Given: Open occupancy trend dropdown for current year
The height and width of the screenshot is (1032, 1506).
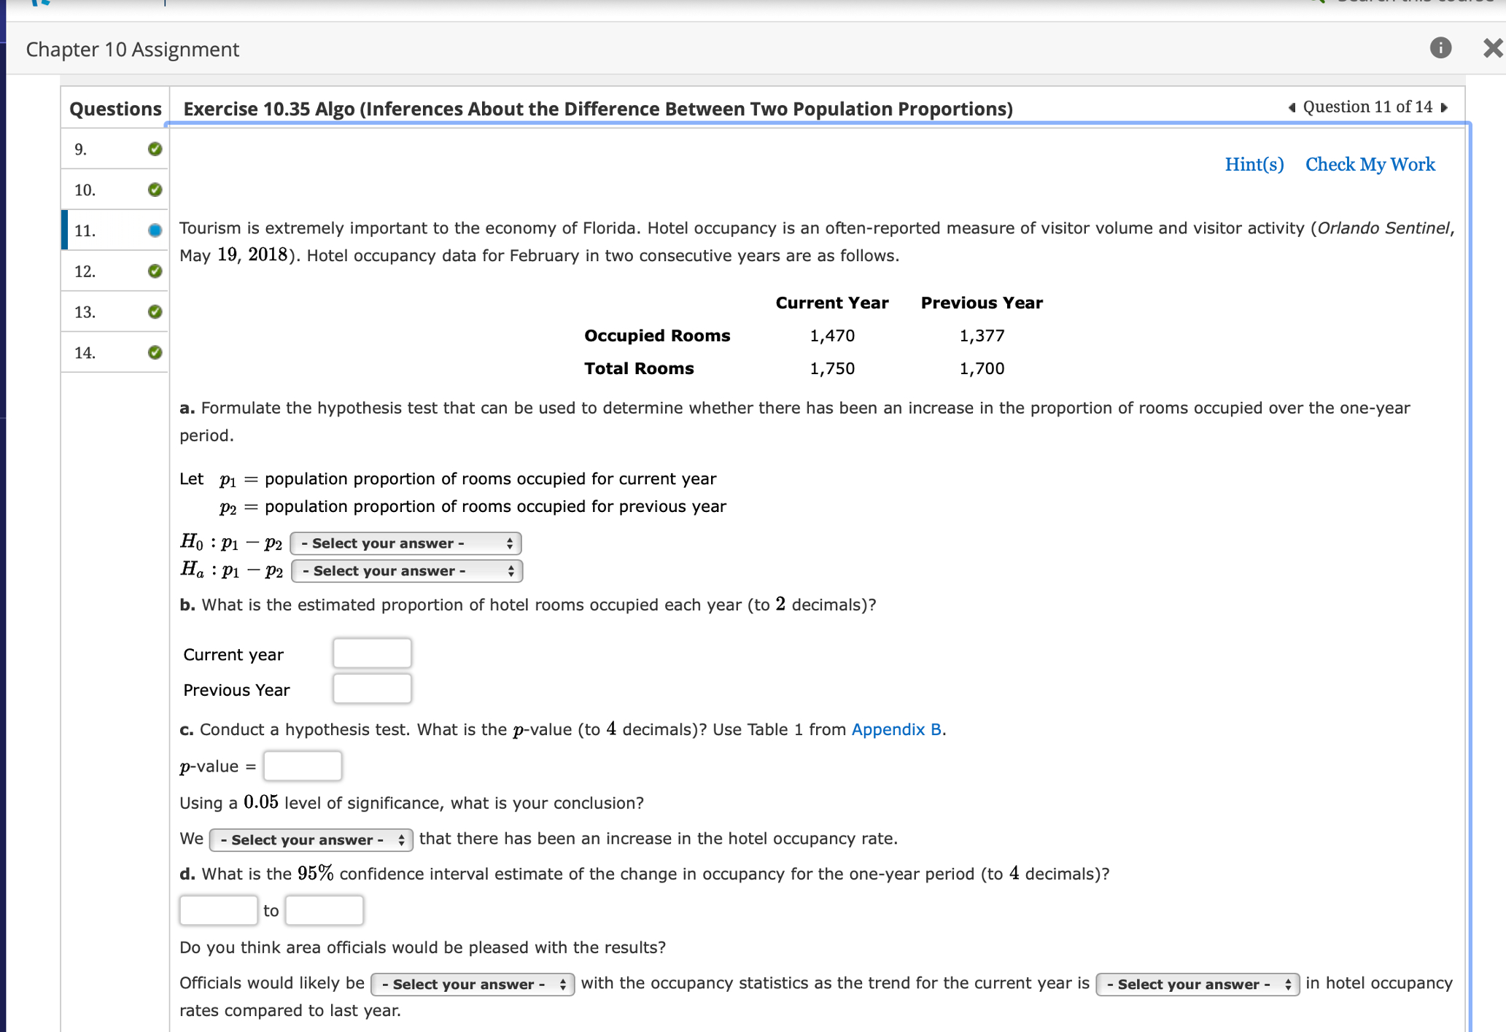Looking at the screenshot, I should (1197, 984).
